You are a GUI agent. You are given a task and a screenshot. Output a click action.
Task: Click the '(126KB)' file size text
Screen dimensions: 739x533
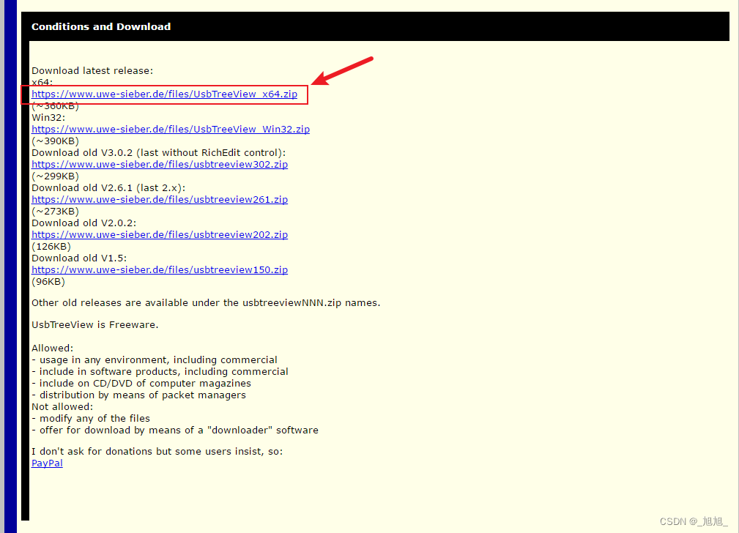point(51,247)
